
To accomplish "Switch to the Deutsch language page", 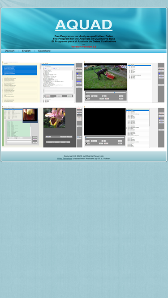I will [9, 51].
